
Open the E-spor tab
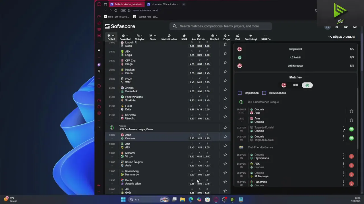point(227,37)
